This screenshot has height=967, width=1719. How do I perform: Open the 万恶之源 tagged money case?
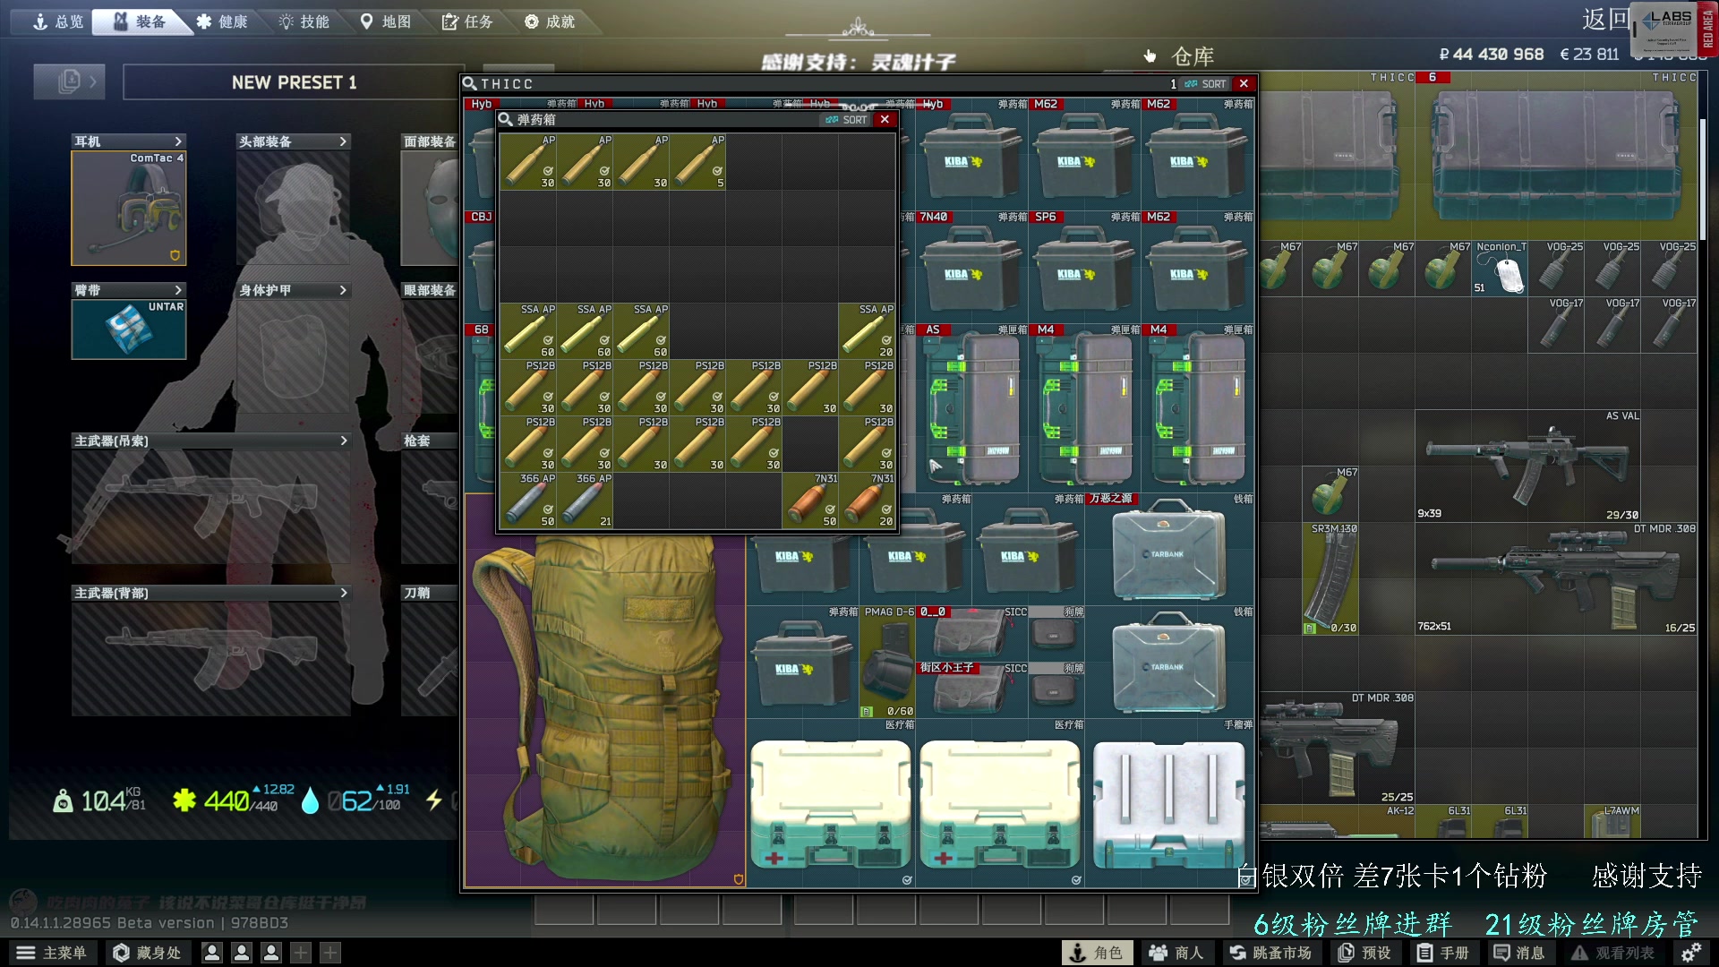[x=1169, y=550]
